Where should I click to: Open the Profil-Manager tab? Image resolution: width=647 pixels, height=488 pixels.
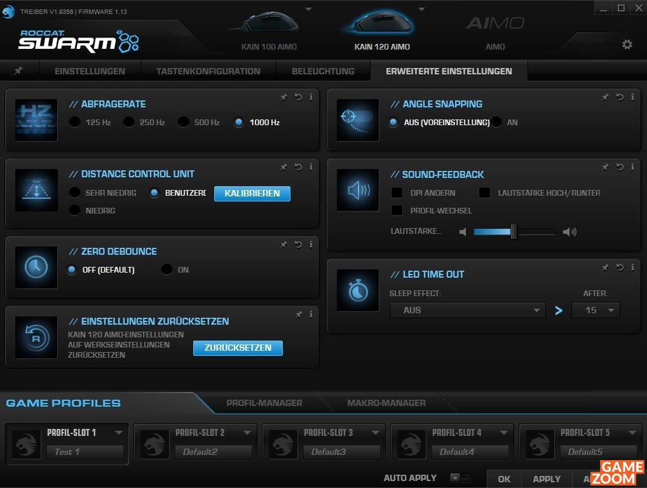point(264,403)
